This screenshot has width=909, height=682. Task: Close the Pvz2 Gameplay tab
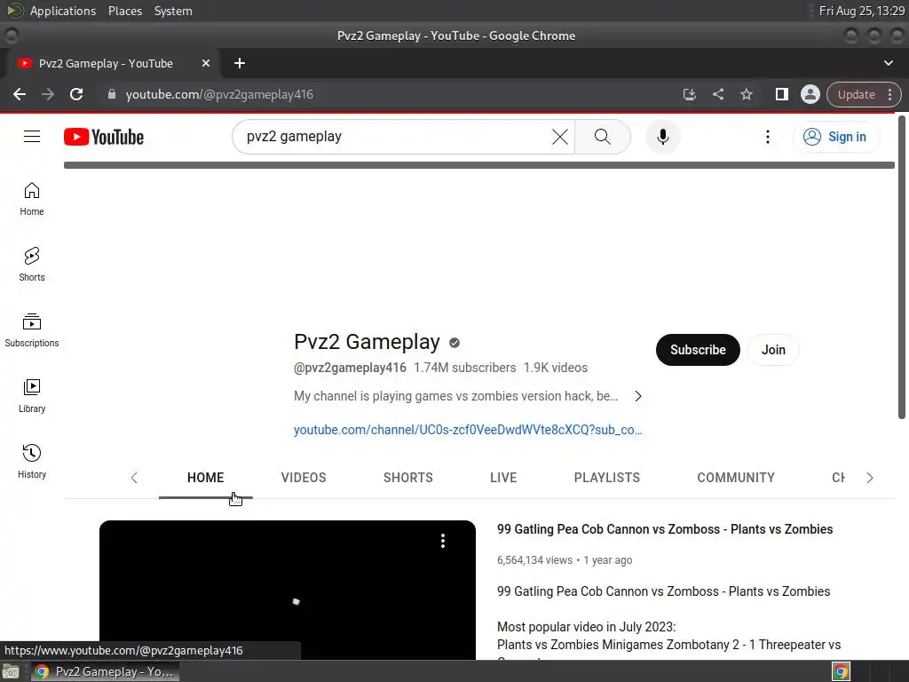click(206, 63)
